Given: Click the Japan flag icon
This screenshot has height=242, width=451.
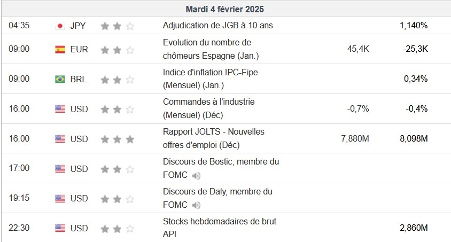Looking at the screenshot, I should [x=60, y=25].
